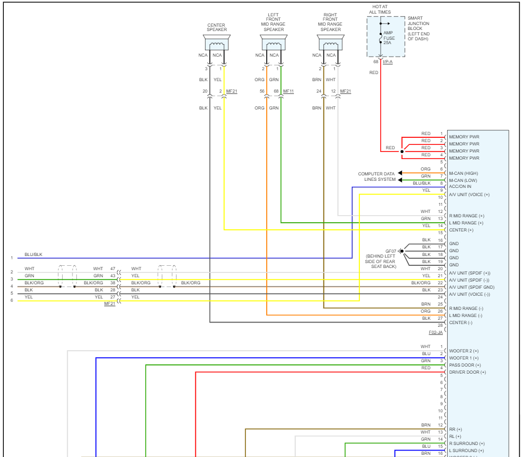This screenshot has height=457, width=523.
Task: Select the LEFT FRONT MID RANGE SPEAKER label
Action: point(273,22)
